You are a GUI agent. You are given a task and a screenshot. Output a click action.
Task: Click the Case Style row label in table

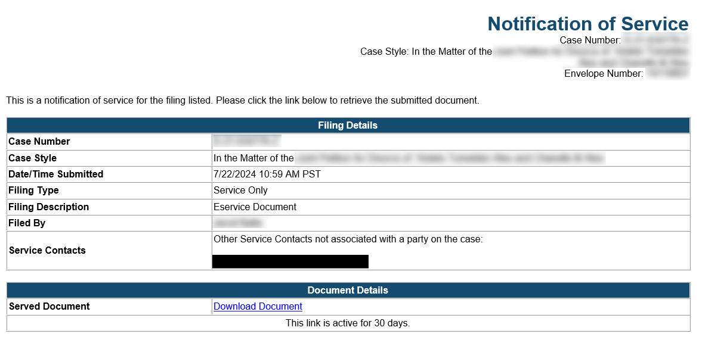[x=33, y=158]
